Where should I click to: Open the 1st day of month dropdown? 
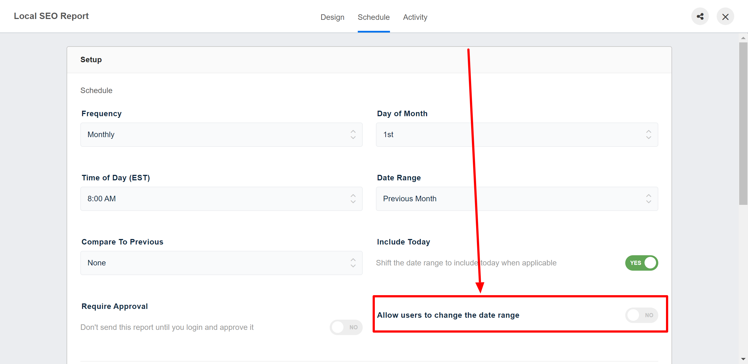coord(511,134)
